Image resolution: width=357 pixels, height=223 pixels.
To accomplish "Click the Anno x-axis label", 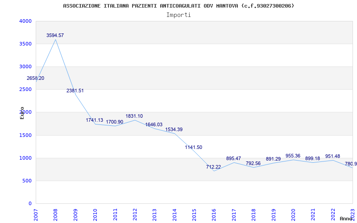I will coord(346,219).
